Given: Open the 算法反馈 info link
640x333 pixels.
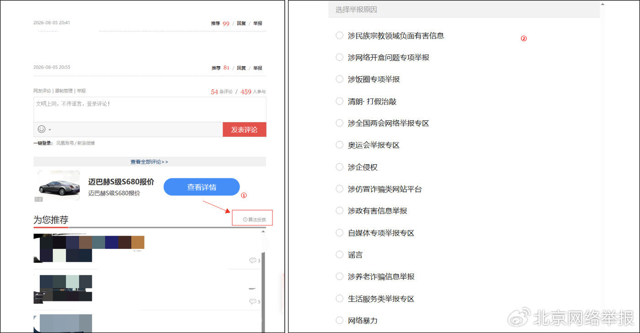Looking at the screenshot, I should (254, 220).
